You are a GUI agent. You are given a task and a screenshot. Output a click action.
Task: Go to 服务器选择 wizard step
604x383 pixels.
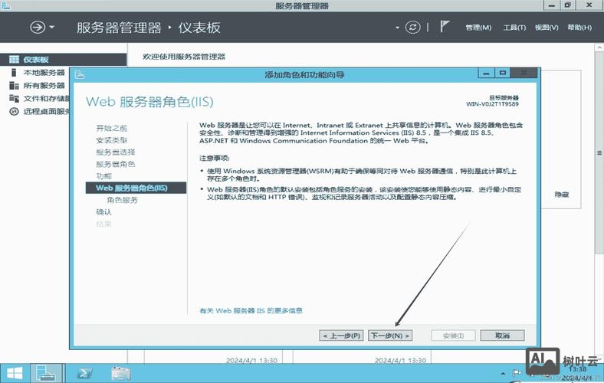[116, 152]
